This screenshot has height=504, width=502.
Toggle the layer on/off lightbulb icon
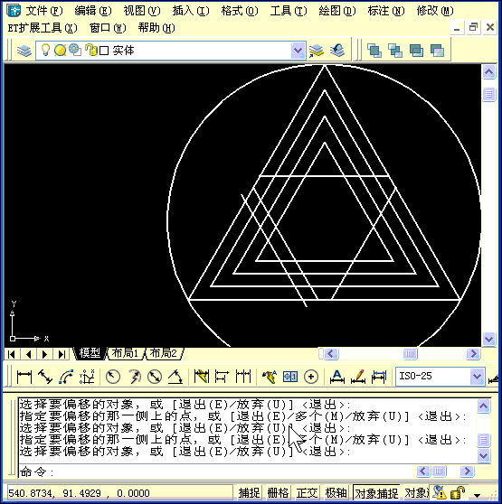(45, 51)
